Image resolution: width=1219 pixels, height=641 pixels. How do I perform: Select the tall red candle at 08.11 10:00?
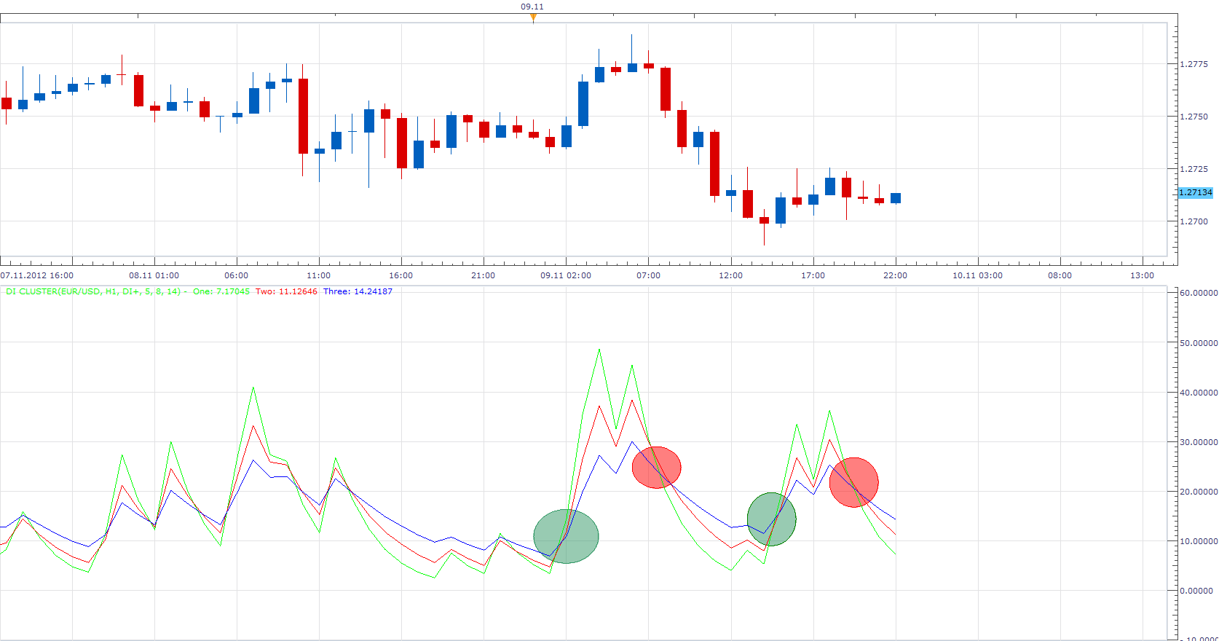pyautogui.click(x=303, y=117)
